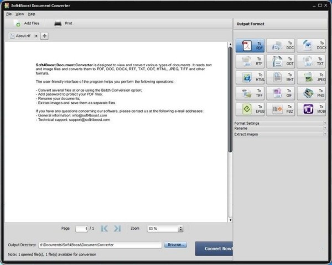The height and width of the screenshot is (265, 332).
Task: Close the About.rtf tab
Action: pyautogui.click(x=37, y=36)
